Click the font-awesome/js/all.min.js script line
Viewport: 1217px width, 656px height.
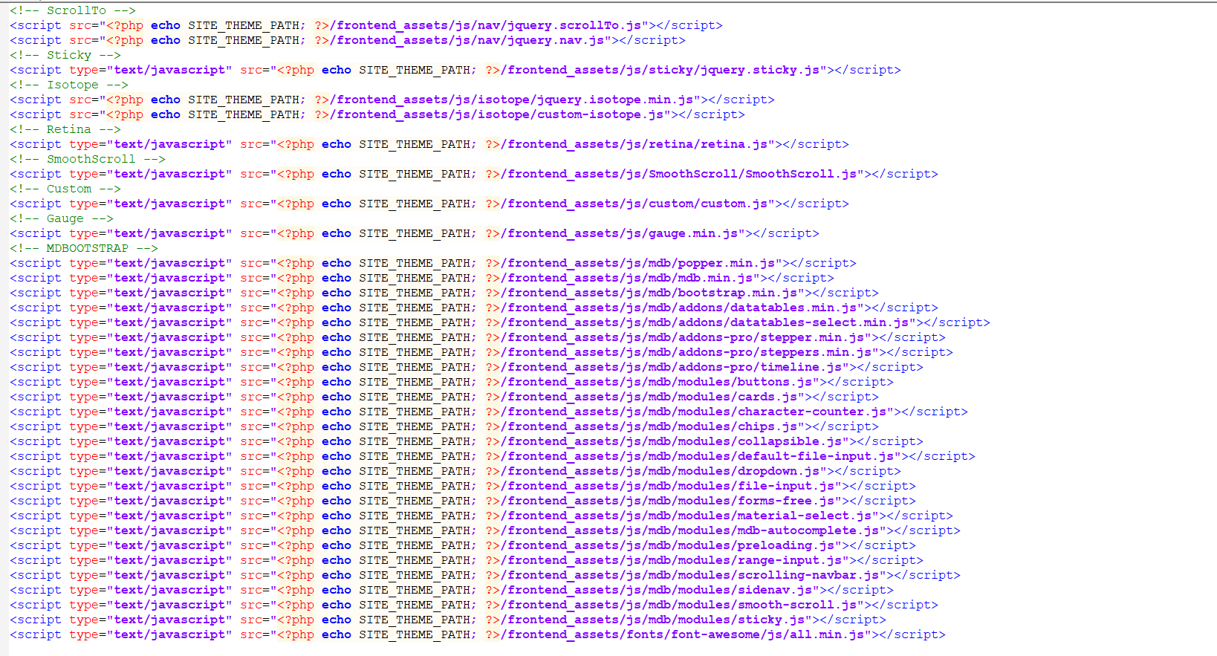pos(478,634)
